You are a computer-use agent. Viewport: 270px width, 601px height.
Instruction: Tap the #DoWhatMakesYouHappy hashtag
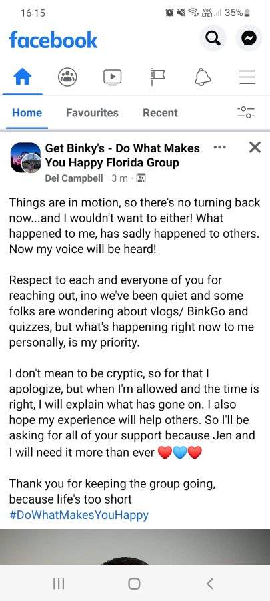(x=79, y=514)
